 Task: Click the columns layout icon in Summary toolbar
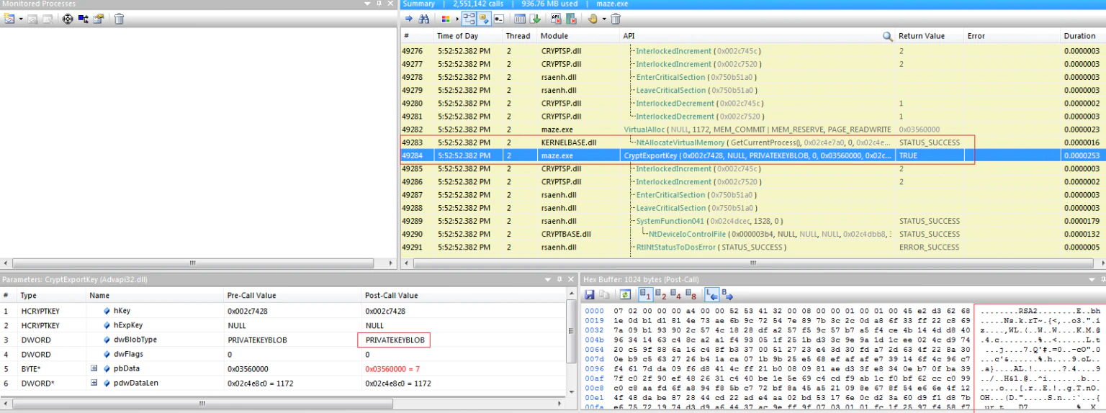(x=519, y=19)
